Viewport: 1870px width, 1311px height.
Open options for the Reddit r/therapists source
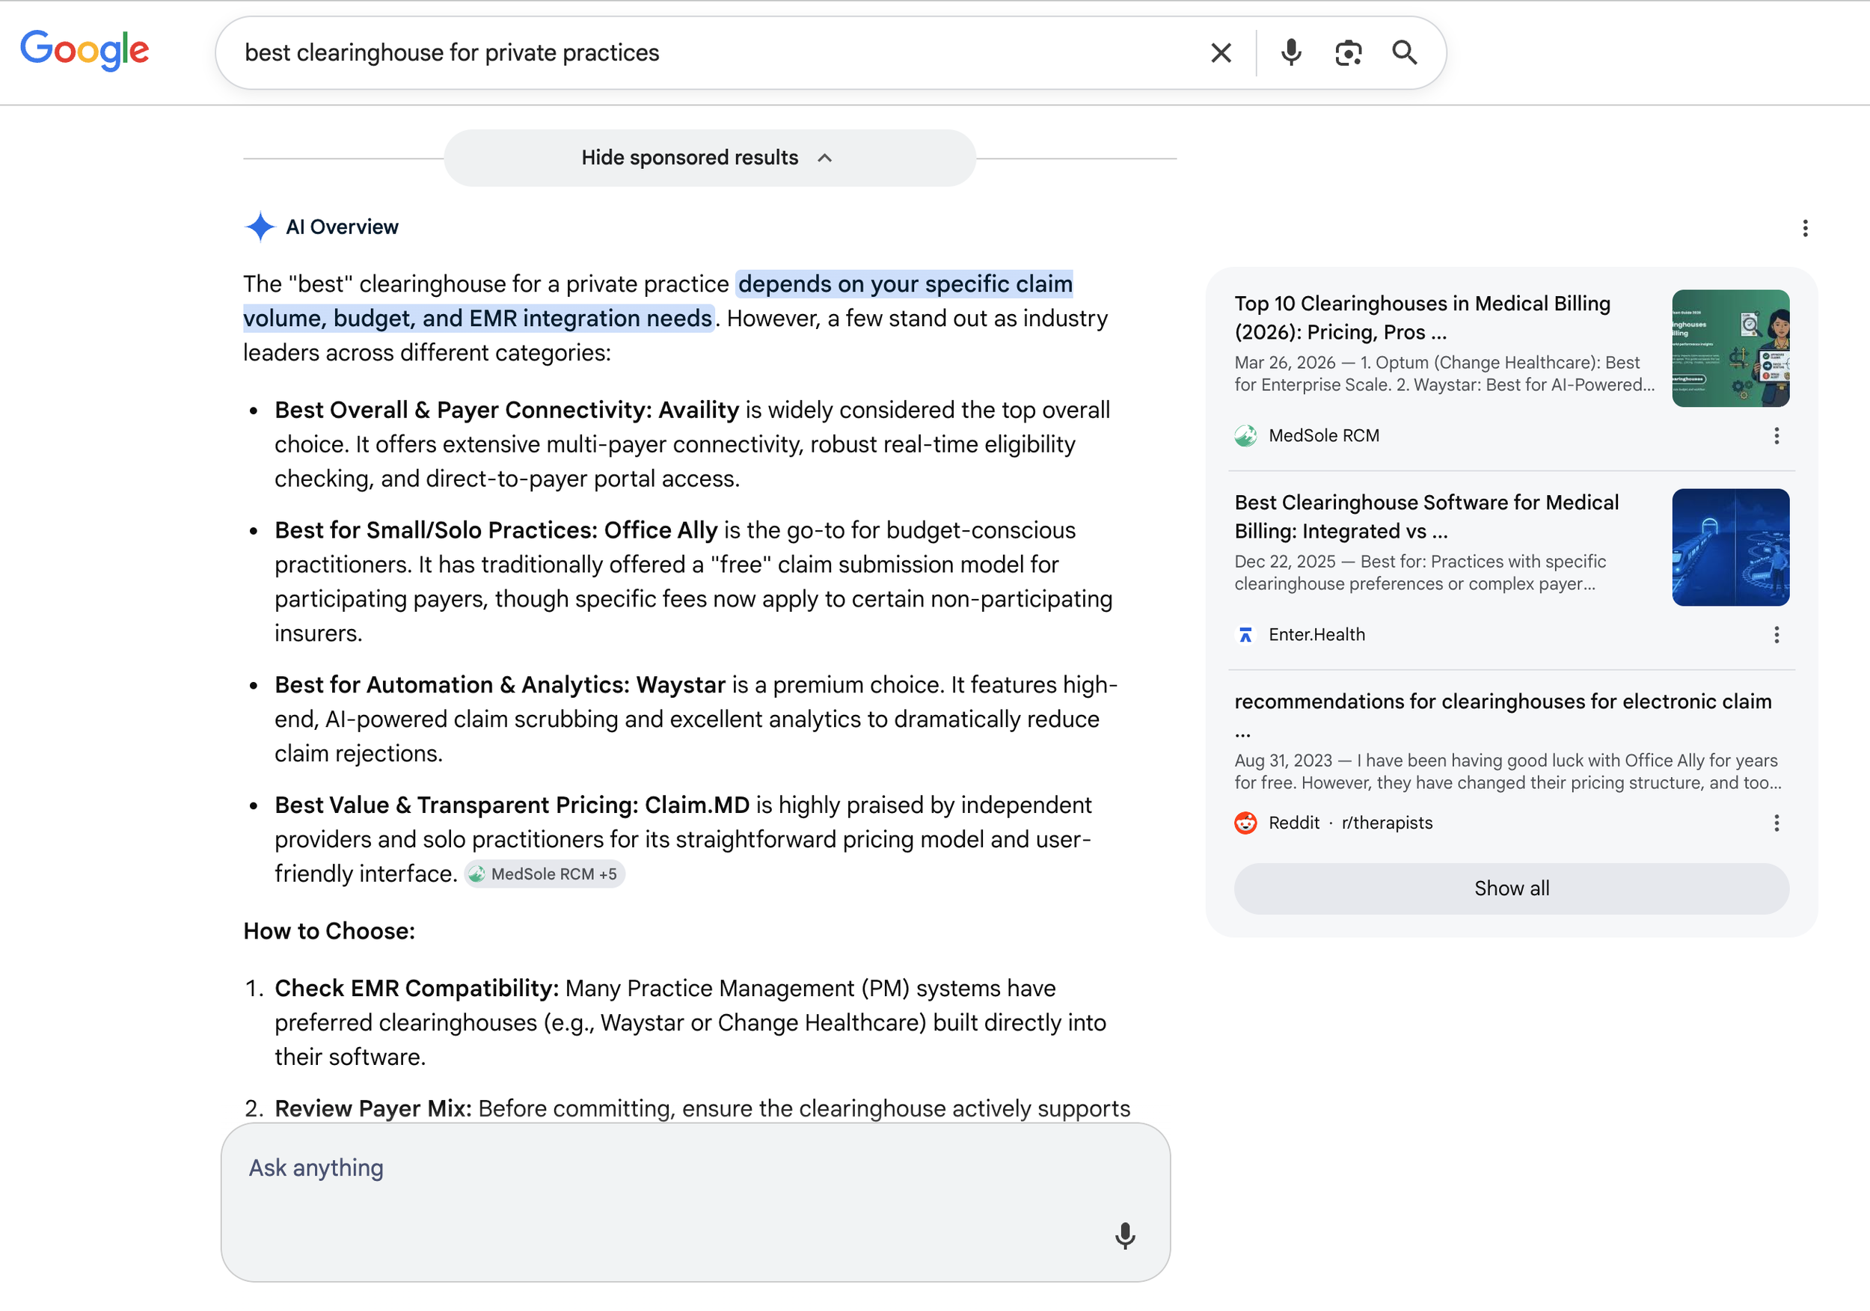coord(1776,823)
